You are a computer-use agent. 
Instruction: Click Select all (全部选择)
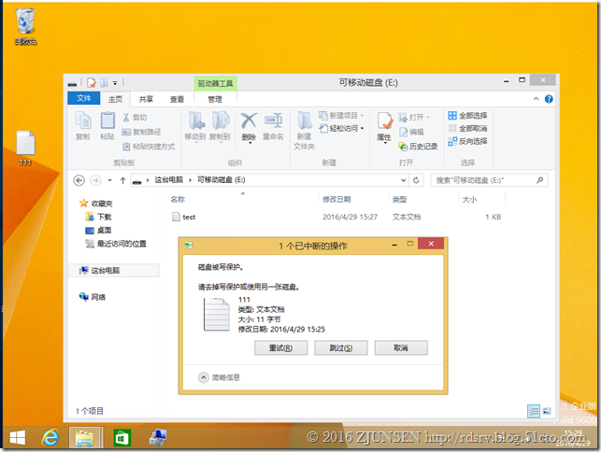[x=467, y=116]
